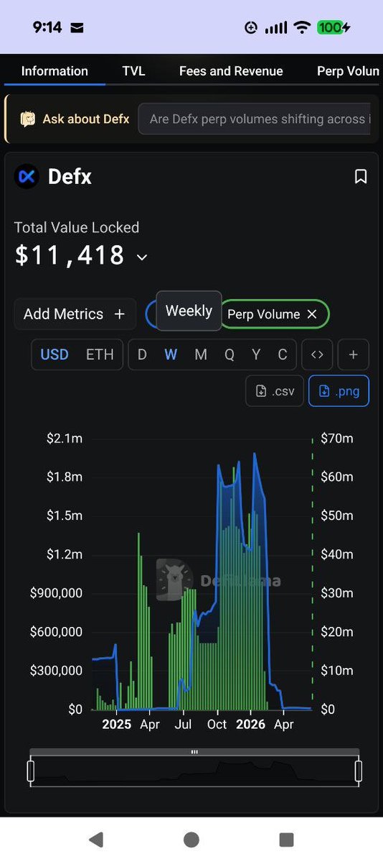
Task: Click the Oct x-axis label
Action: [217, 724]
